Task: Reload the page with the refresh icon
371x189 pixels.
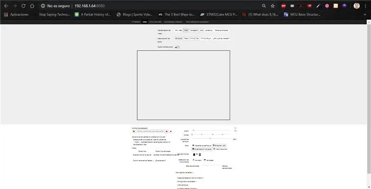Action: pyautogui.click(x=23, y=6)
